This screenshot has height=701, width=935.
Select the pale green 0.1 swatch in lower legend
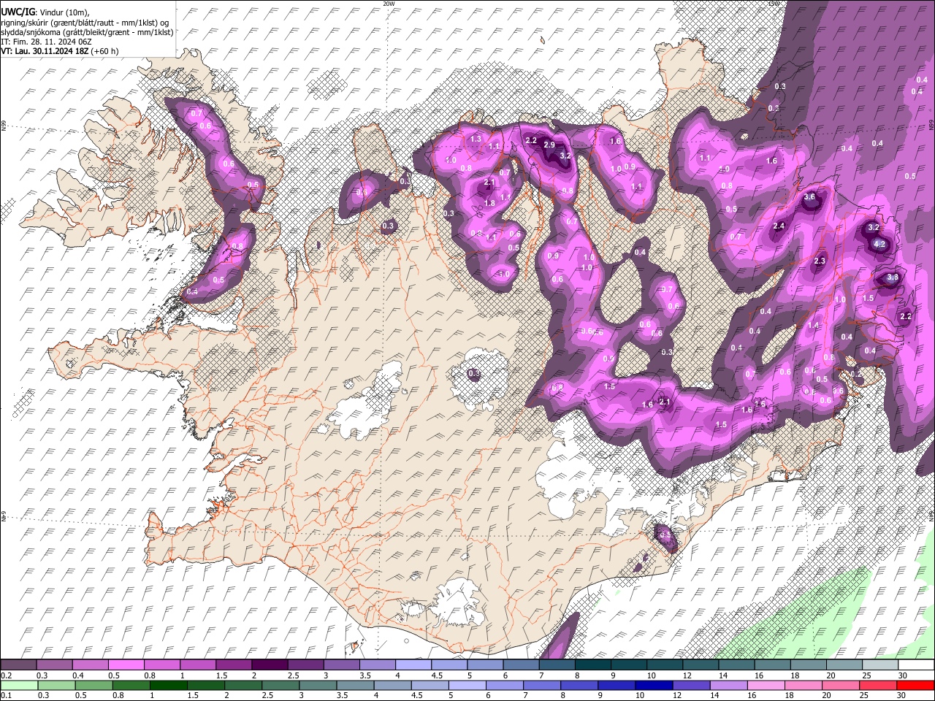(x=18, y=686)
